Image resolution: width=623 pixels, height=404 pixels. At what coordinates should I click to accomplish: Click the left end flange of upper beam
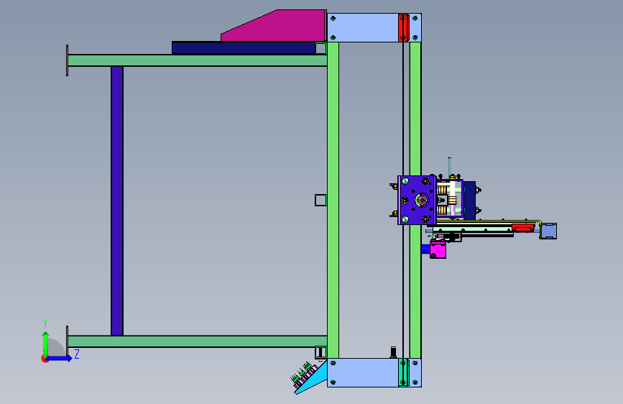67,60
